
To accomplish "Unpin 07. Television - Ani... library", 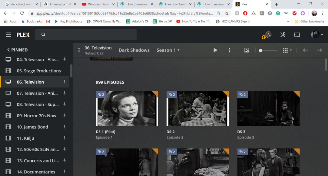I will tap(64, 93).
